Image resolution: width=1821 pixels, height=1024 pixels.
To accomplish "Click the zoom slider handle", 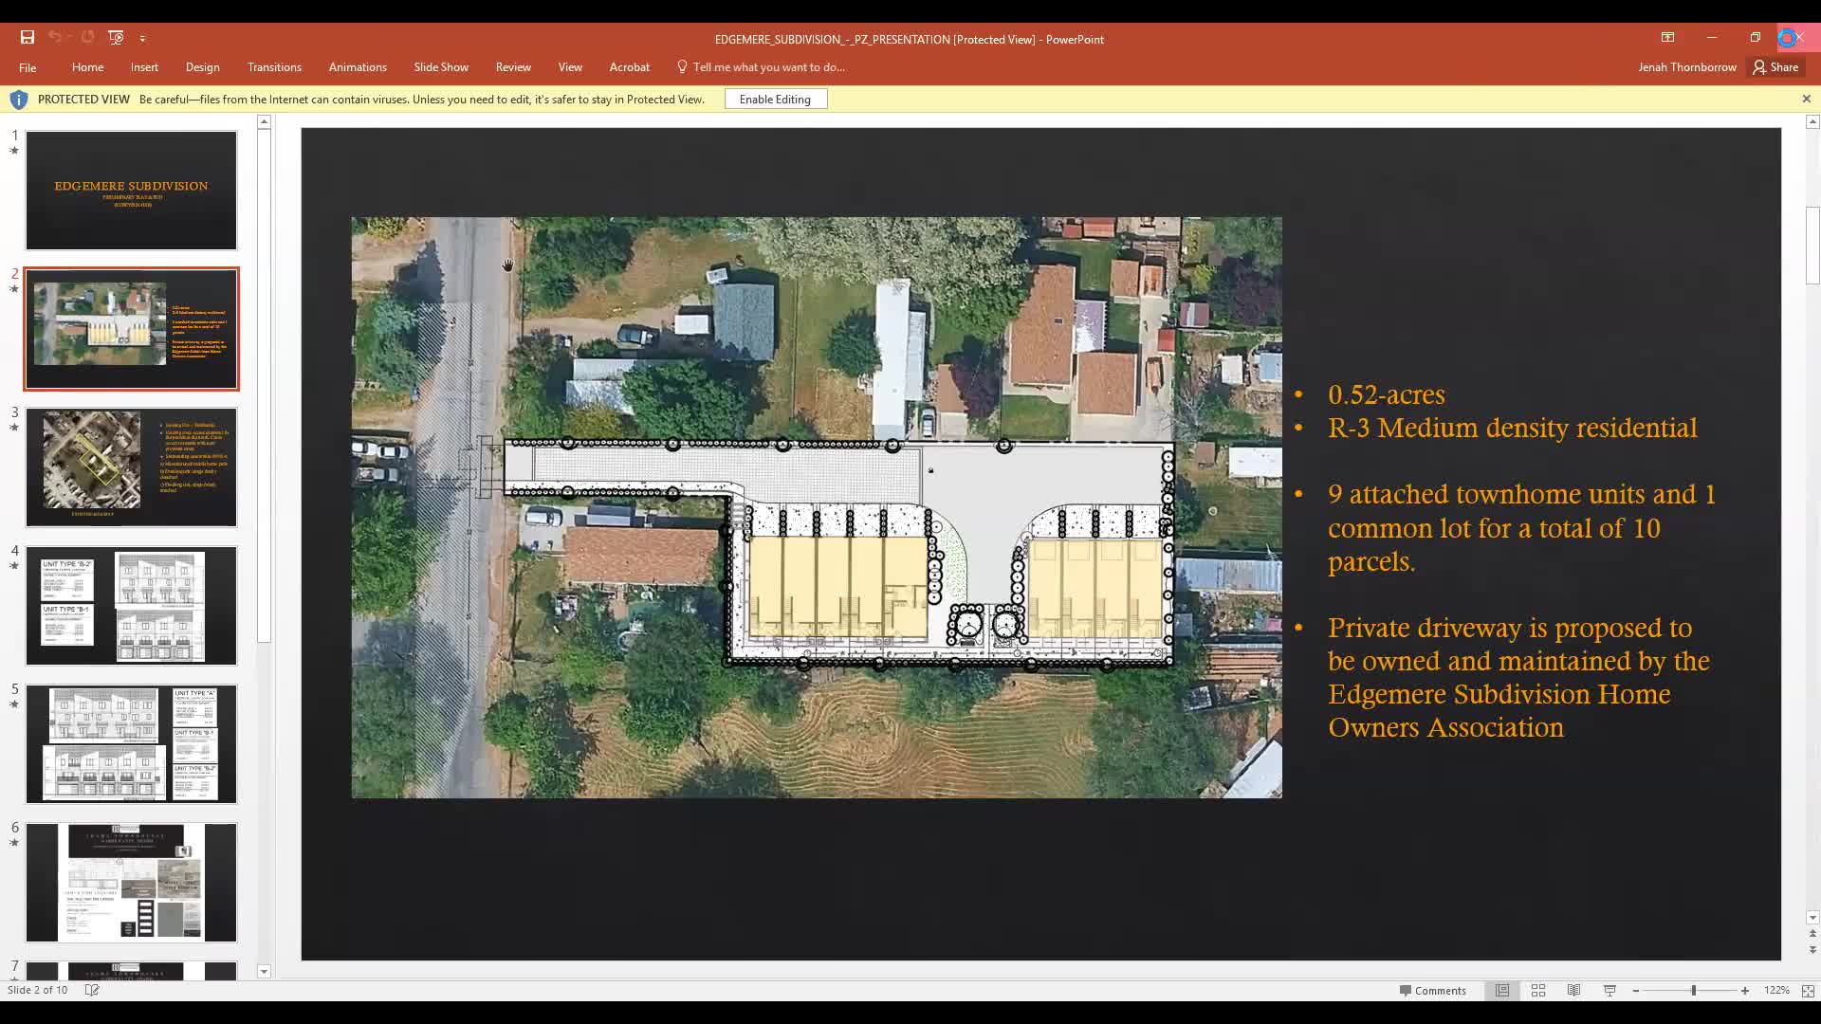I will [1693, 990].
